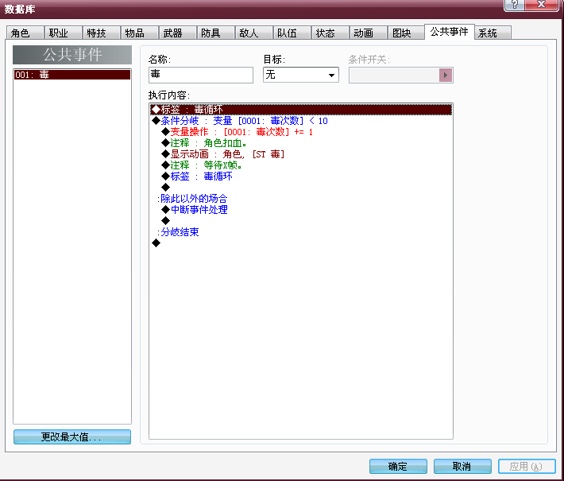Click the 确定 button
The height and width of the screenshot is (481, 564).
[398, 467]
